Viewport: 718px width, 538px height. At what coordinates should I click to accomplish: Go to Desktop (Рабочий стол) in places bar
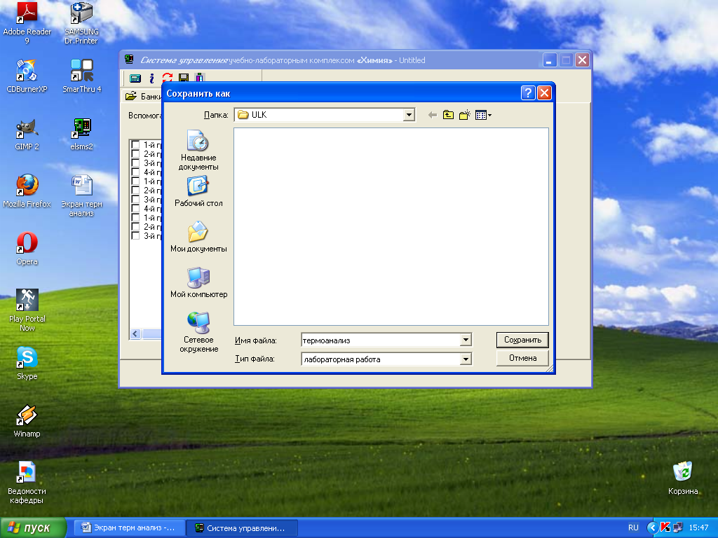click(x=198, y=191)
